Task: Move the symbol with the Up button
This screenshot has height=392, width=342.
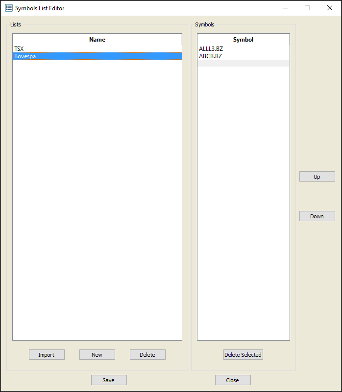Action: 317,177
